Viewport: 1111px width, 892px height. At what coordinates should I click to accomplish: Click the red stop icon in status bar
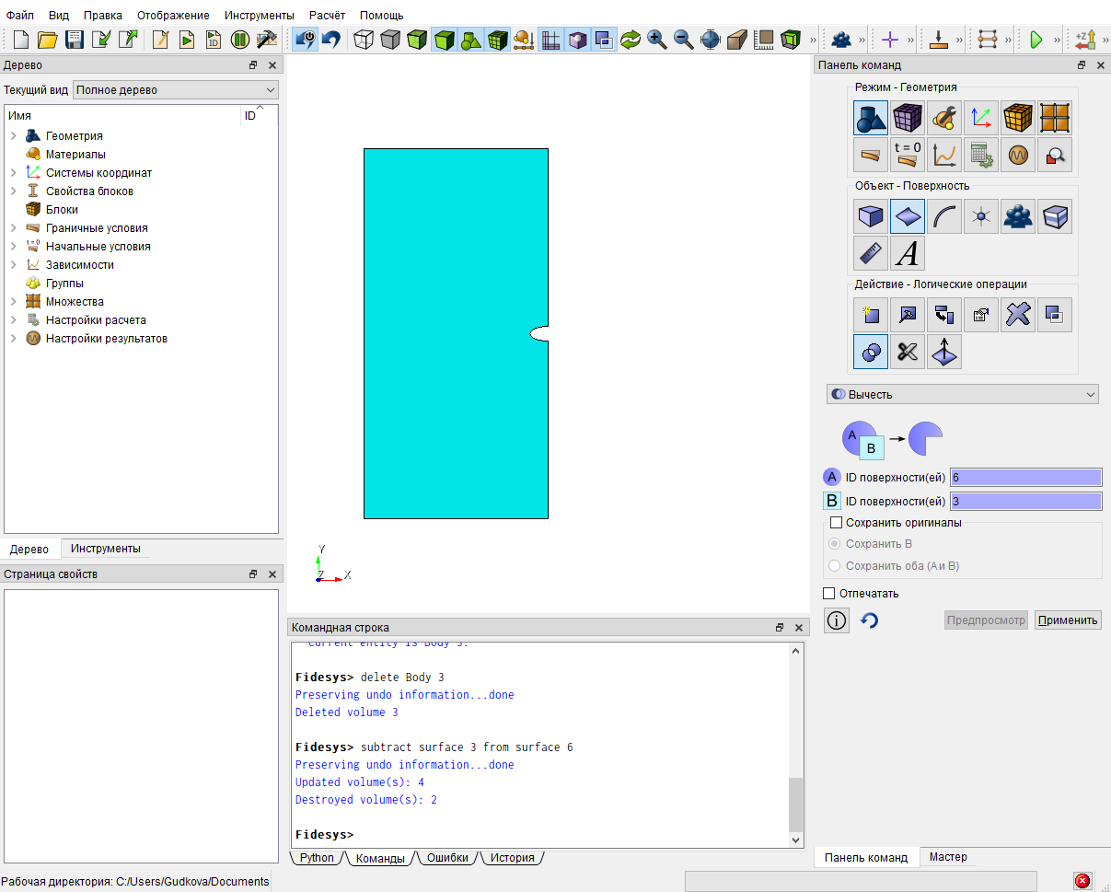coord(1082,881)
